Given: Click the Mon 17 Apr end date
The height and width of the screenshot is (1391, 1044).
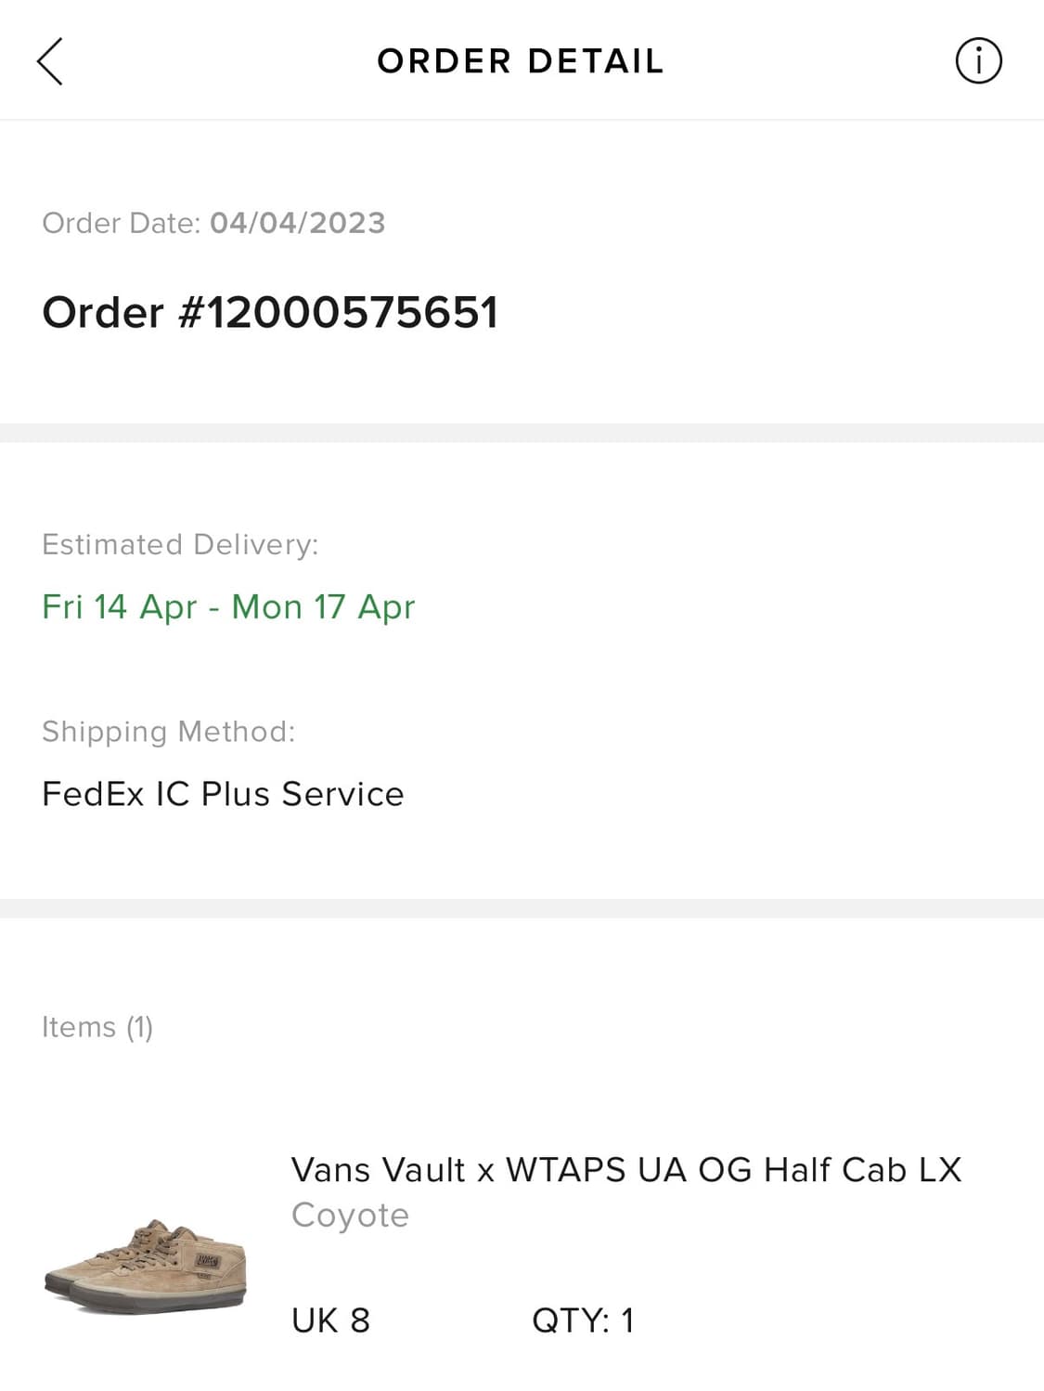Looking at the screenshot, I should point(323,606).
